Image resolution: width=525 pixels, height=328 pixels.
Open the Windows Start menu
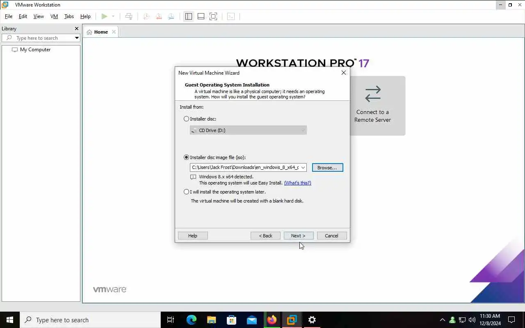(x=10, y=320)
